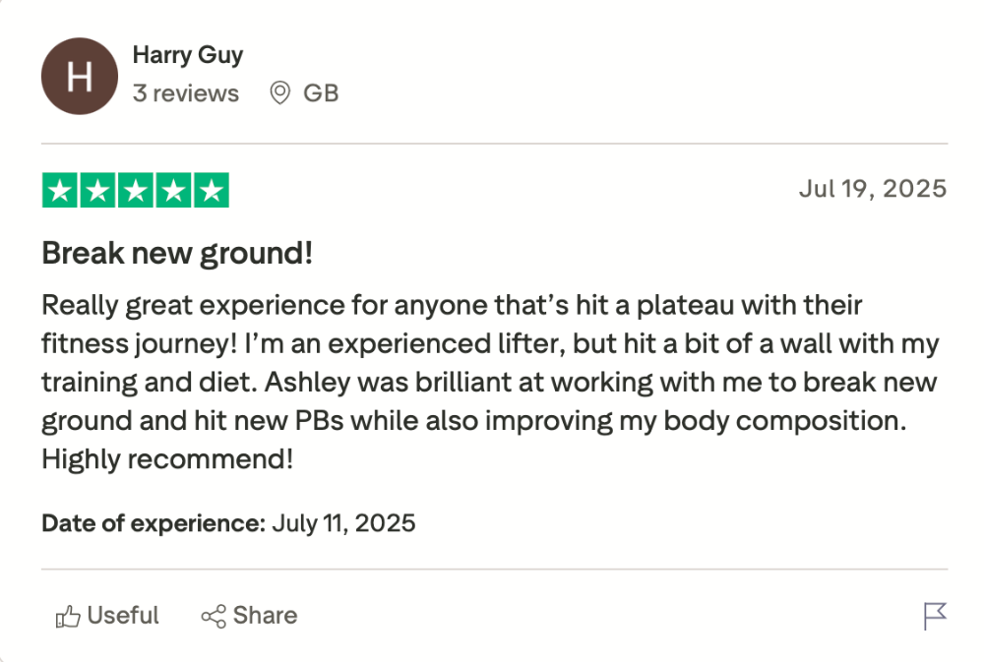The height and width of the screenshot is (662, 984).
Task: Click the fifth green rating star
Action: [x=210, y=191]
